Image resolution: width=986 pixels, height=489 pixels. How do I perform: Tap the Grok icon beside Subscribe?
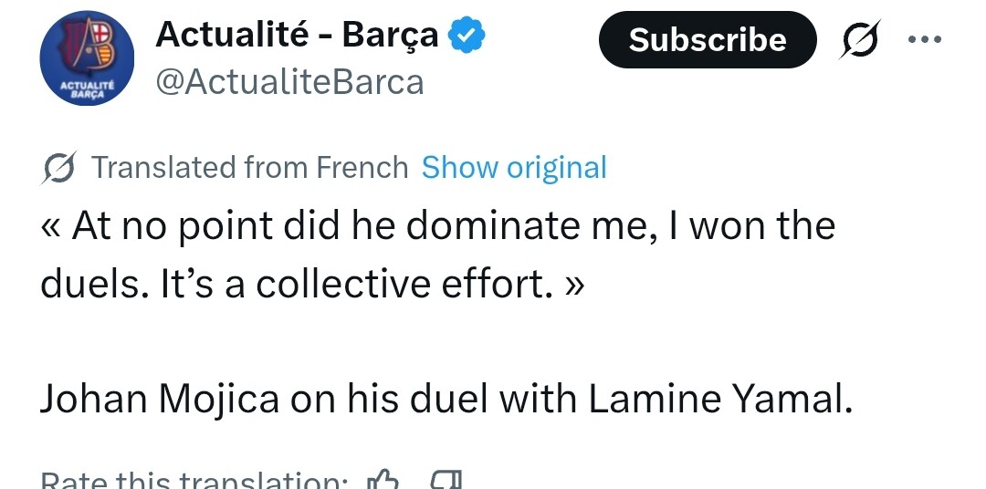[x=860, y=40]
